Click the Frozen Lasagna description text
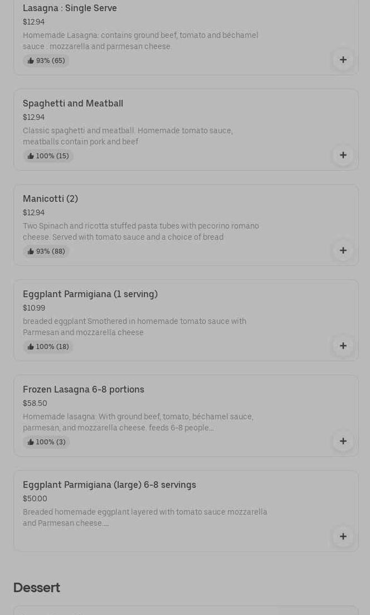The image size is (370, 615). pos(138,422)
